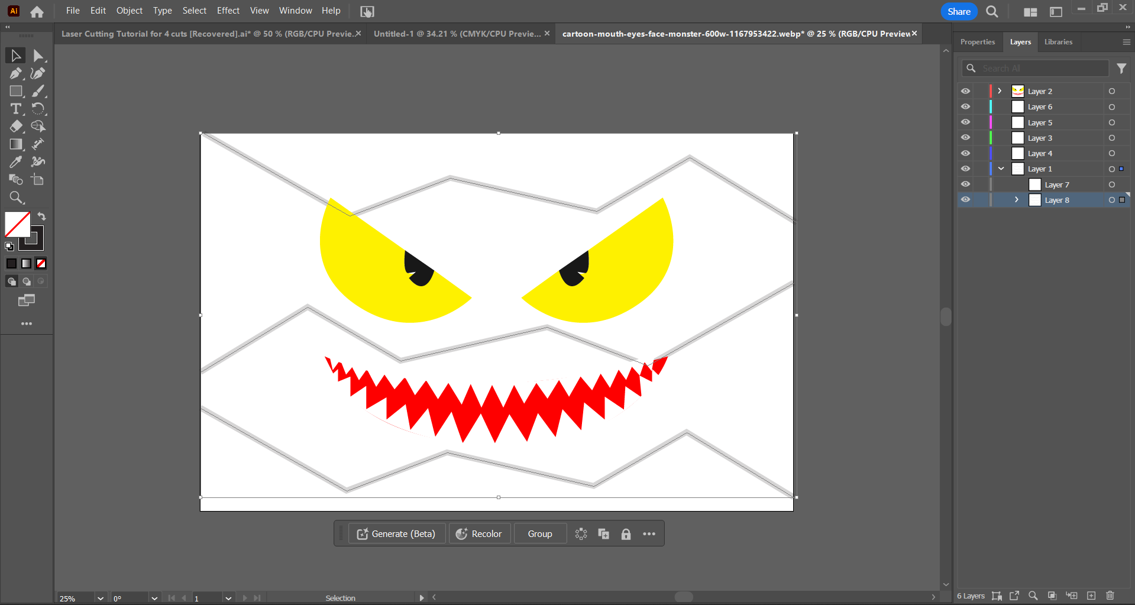This screenshot has height=605, width=1135.
Task: Toggle visibility of Layer 8
Action: coord(966,199)
